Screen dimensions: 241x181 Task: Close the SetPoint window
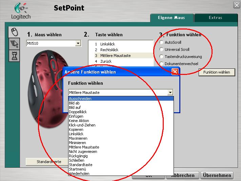click(237, 5)
